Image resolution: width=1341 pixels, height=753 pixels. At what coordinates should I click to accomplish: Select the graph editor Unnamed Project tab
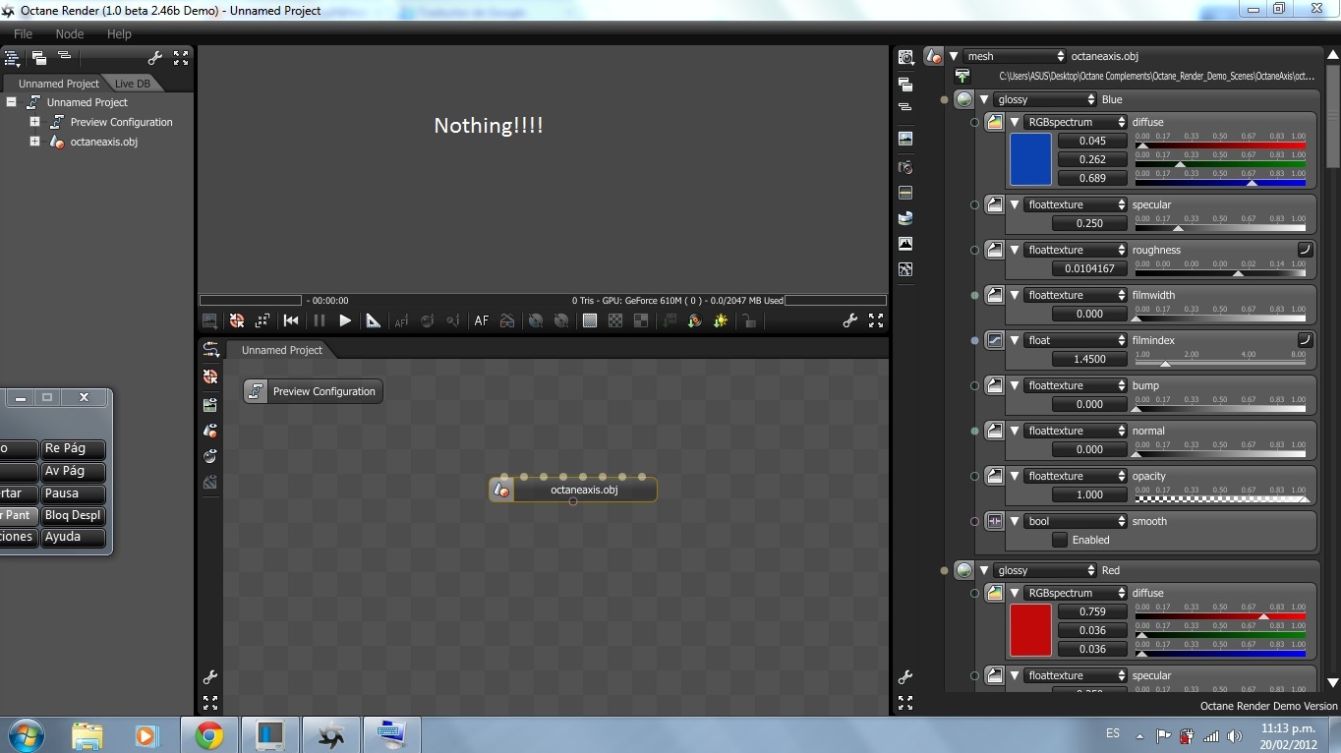281,350
